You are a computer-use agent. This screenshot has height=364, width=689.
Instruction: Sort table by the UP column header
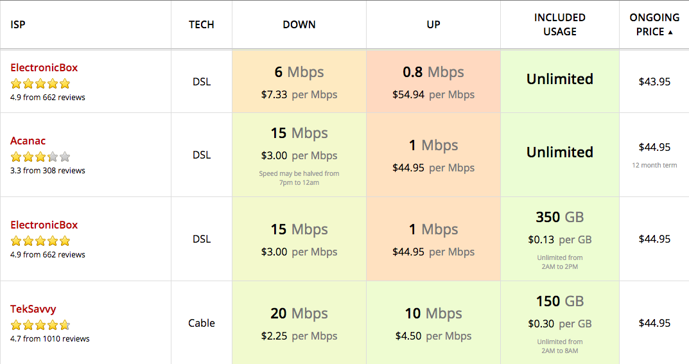point(433,24)
